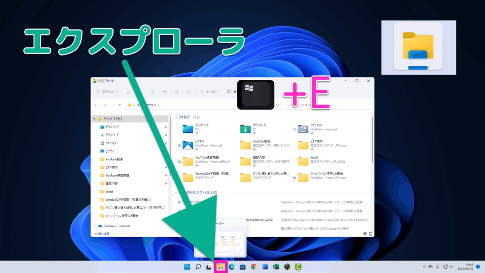Launch Microsoft Edge from the taskbar

pos(231,266)
